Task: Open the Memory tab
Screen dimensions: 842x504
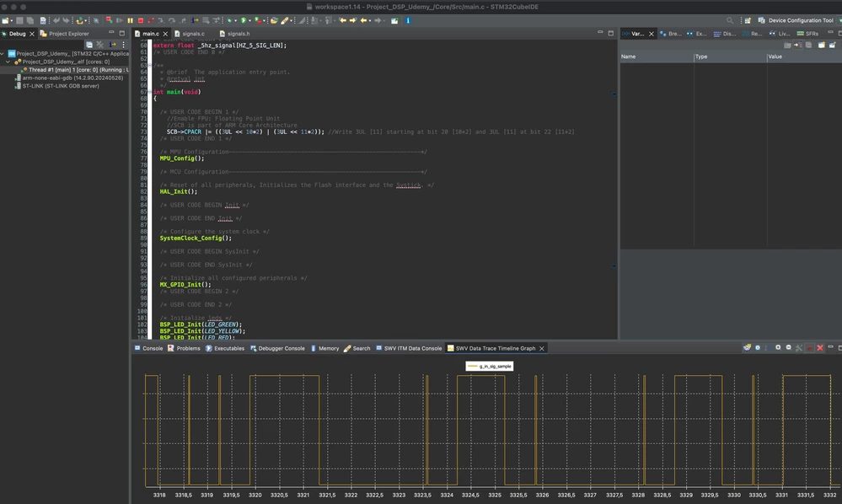Action: coord(324,348)
